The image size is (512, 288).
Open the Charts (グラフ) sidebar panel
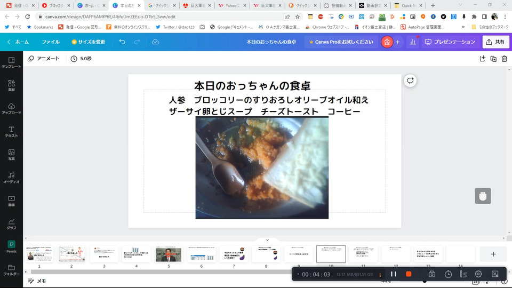coord(11,223)
